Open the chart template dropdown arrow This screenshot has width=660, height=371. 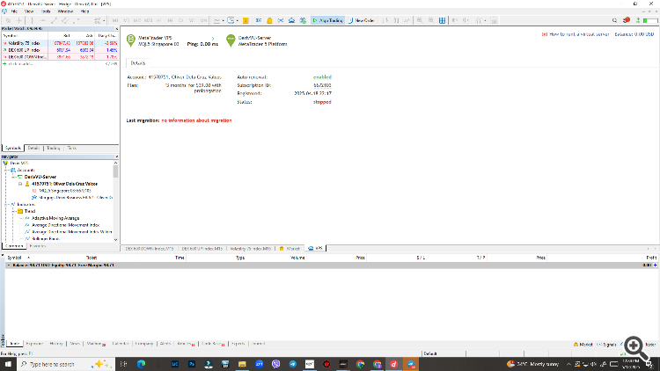coord(238,20)
